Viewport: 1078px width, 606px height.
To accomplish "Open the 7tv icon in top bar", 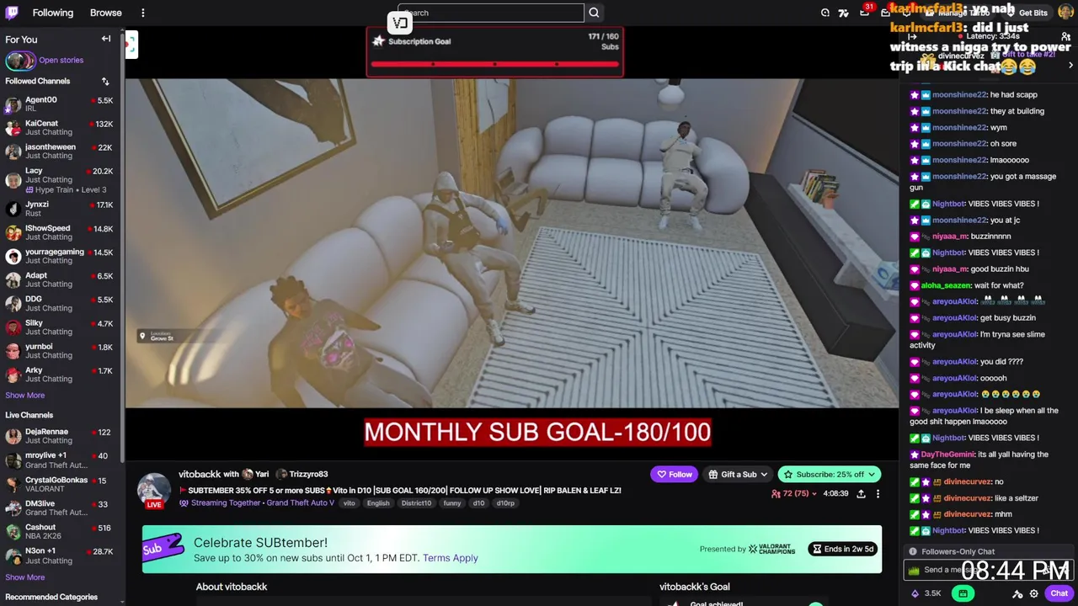I will 843,13.
